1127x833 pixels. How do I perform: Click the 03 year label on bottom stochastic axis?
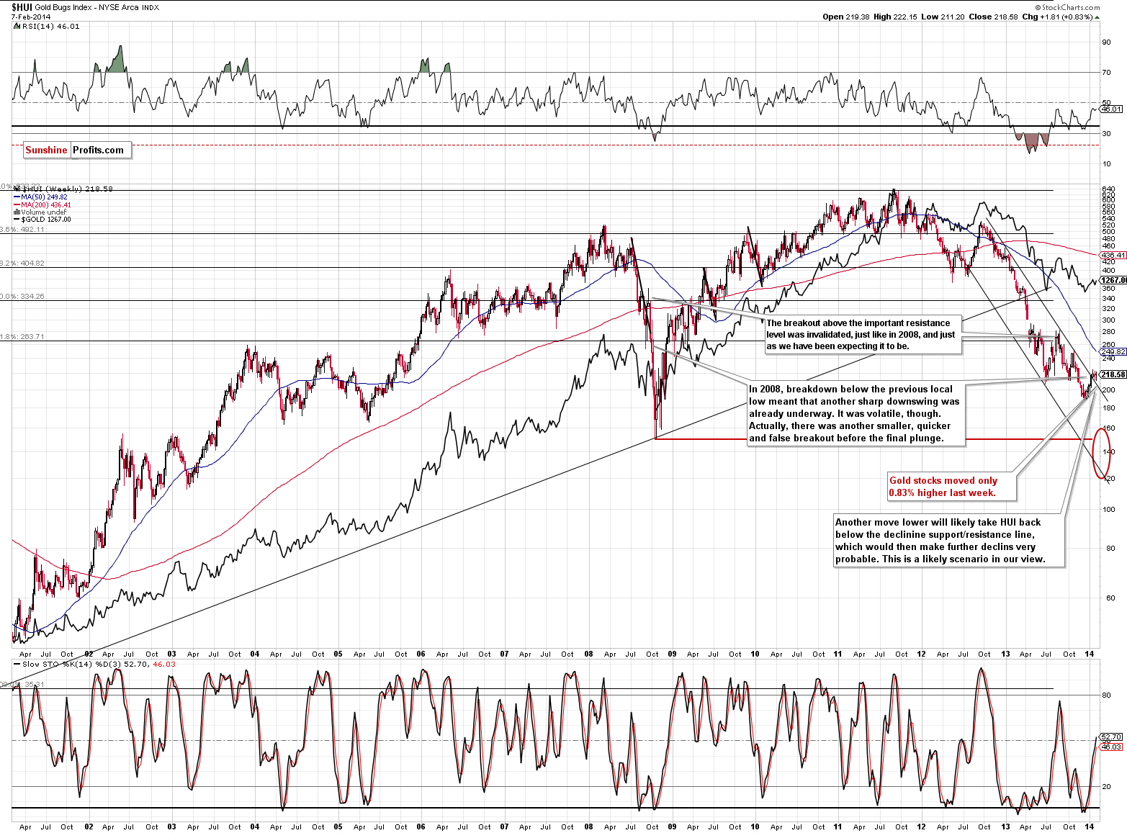(x=171, y=827)
